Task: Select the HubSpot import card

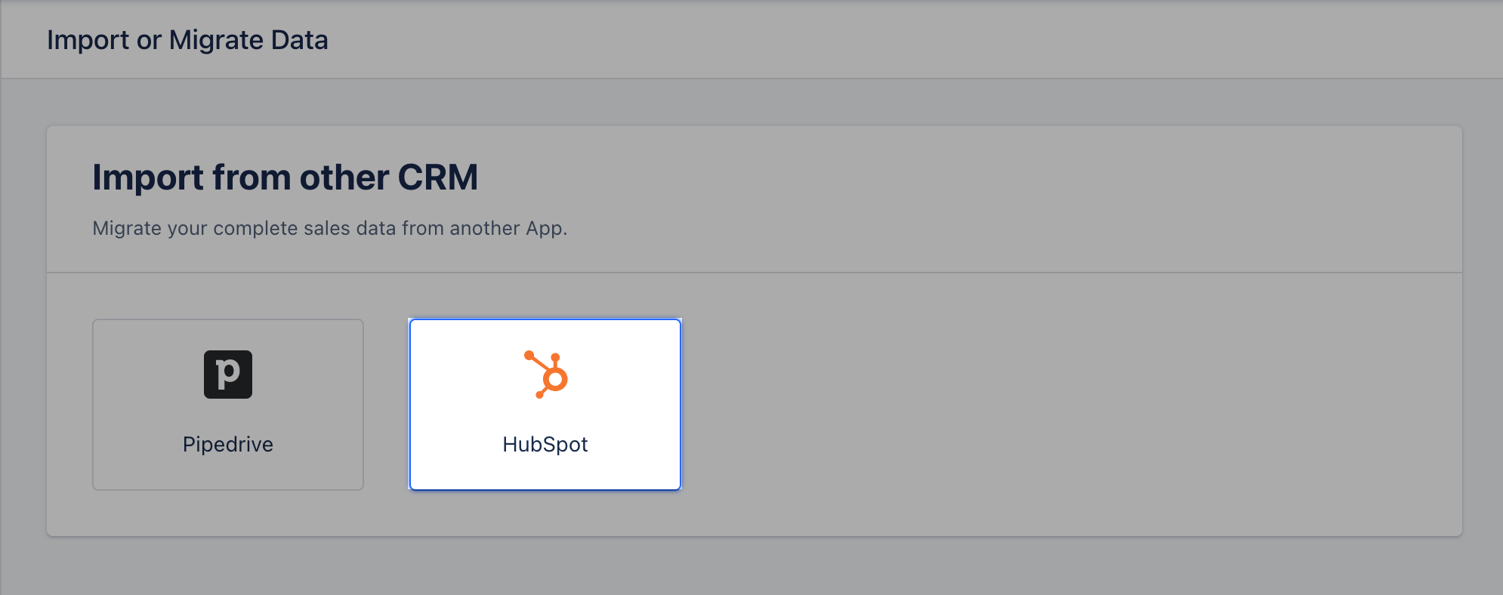Action: (x=545, y=405)
